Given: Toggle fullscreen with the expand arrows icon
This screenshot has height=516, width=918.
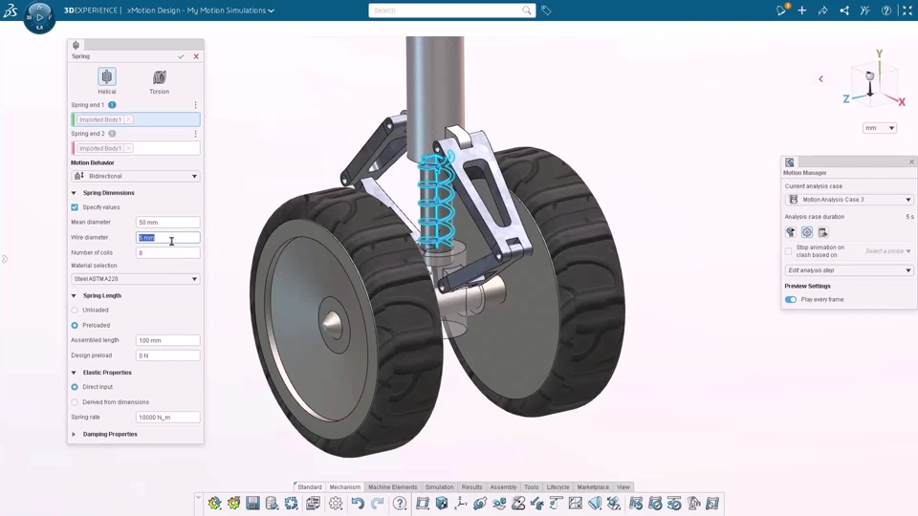Looking at the screenshot, I should coord(907,11).
